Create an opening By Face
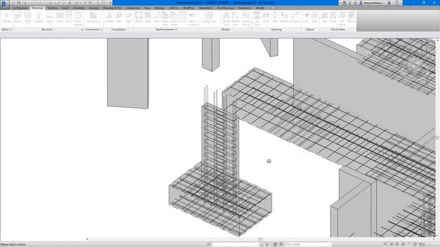The width and height of the screenshot is (440, 247). tap(257, 19)
